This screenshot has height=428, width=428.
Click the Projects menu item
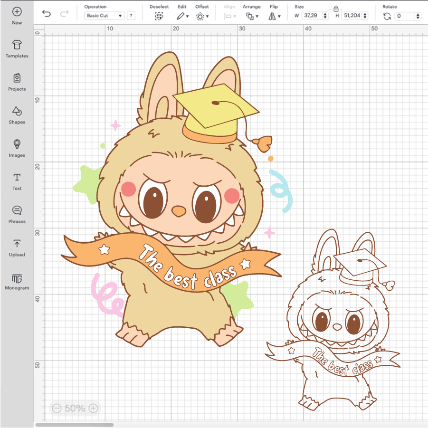pos(17,82)
